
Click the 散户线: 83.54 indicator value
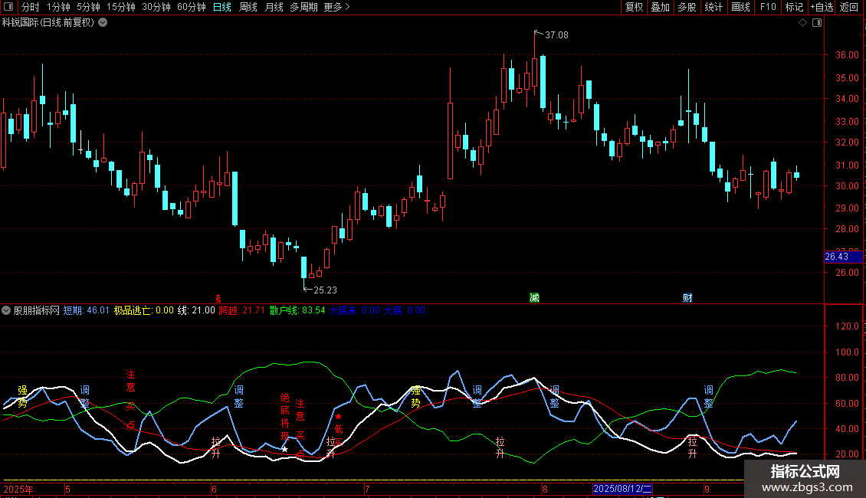[297, 310]
